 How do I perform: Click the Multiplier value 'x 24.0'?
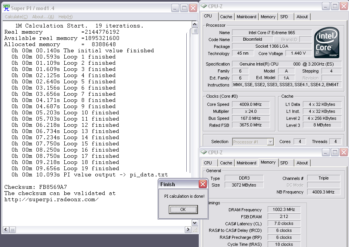point(251,111)
